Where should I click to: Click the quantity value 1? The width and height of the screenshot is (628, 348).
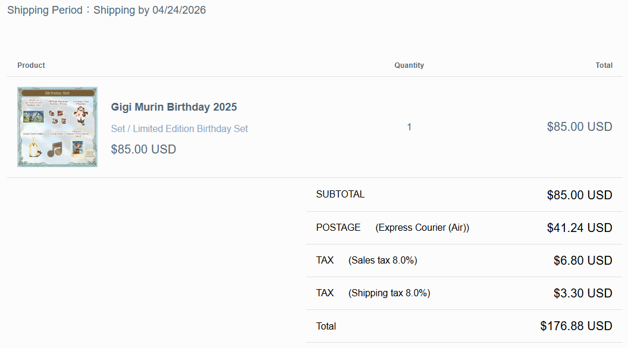409,127
